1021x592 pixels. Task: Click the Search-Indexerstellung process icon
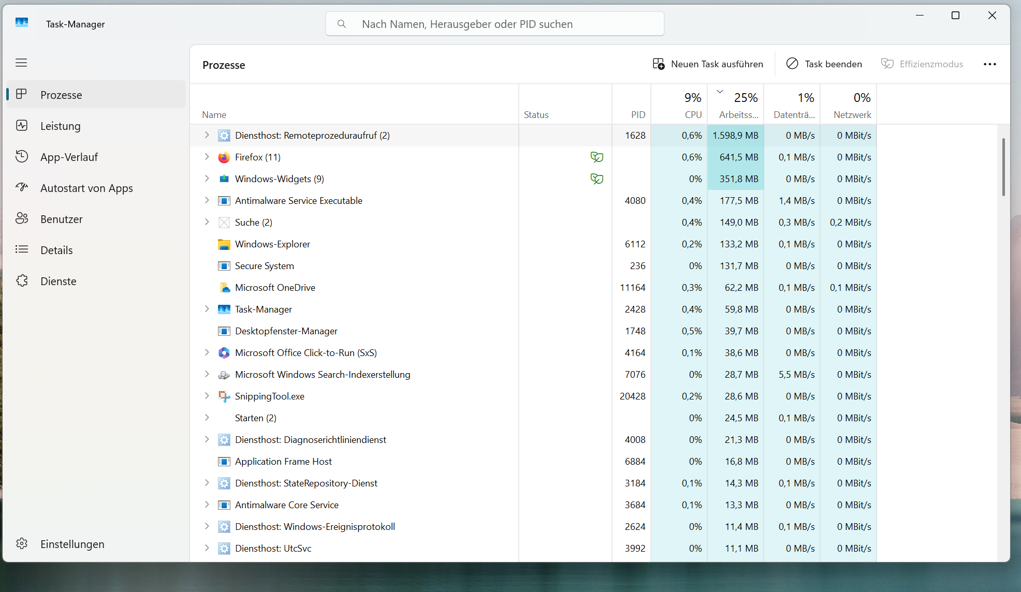(x=224, y=375)
